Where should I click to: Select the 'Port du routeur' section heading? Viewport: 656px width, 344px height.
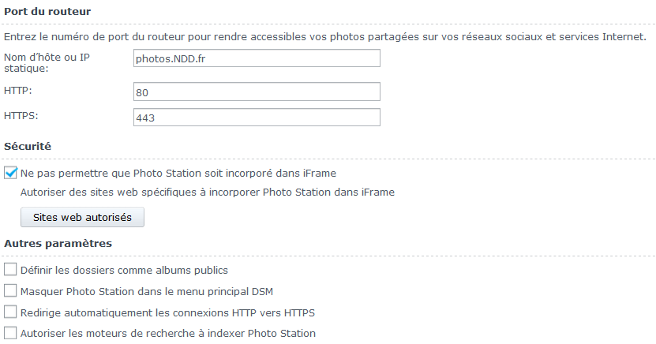47,12
